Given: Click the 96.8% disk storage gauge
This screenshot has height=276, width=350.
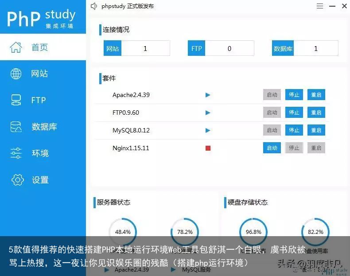Looking at the screenshot, I should 253,232.
